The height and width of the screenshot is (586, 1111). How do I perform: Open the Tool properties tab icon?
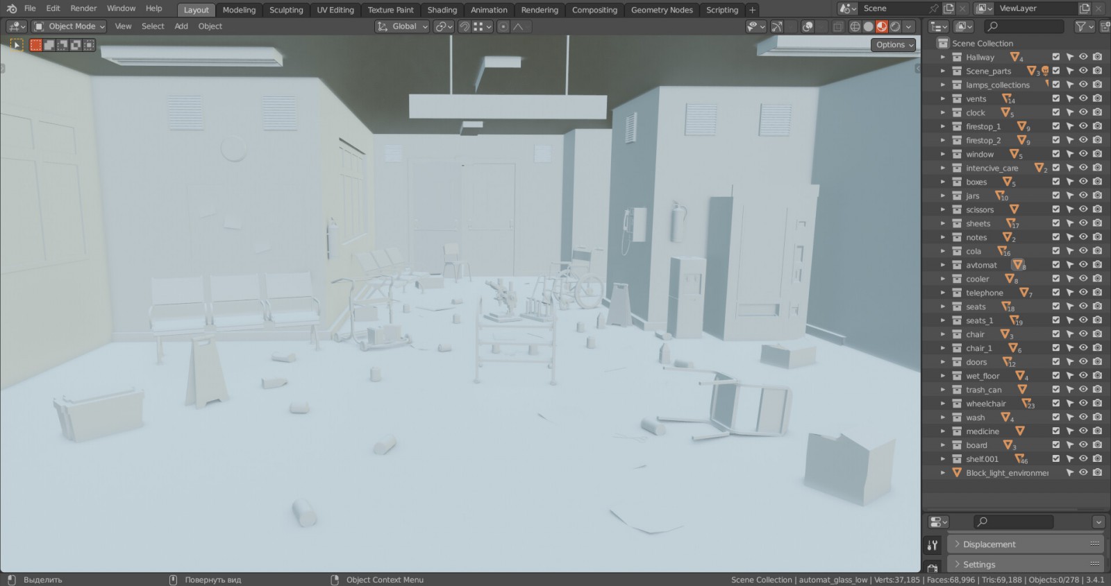click(933, 545)
